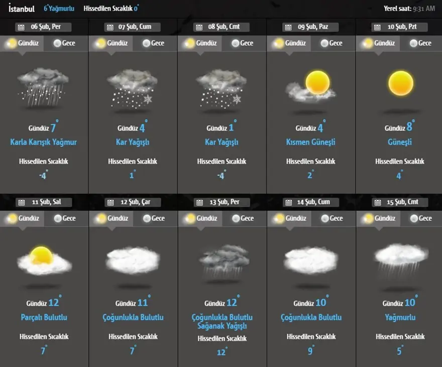Click the Karla Karışık Yağmur condition link
The width and height of the screenshot is (442, 367).
(x=43, y=142)
